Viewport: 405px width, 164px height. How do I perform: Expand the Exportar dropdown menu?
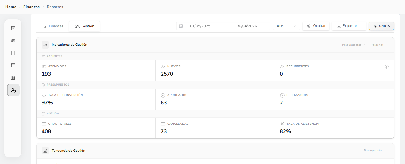[x=349, y=26]
